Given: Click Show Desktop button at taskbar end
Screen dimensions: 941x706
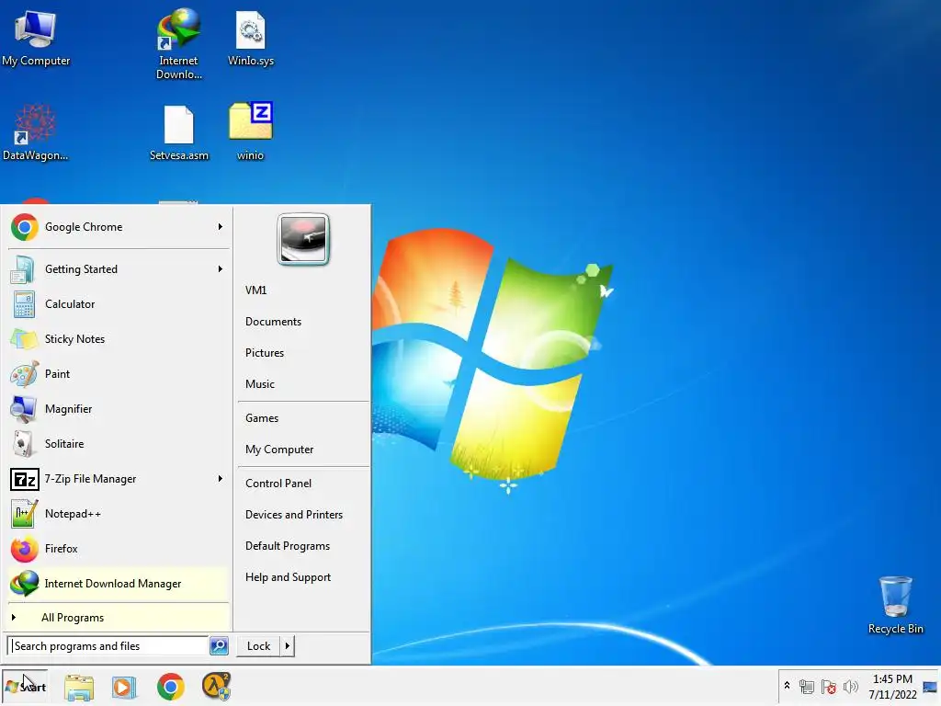Looking at the screenshot, I should (931, 686).
